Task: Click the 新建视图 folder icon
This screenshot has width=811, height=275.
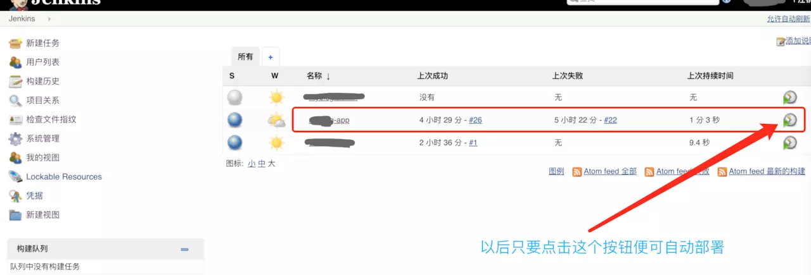Action: (x=16, y=215)
